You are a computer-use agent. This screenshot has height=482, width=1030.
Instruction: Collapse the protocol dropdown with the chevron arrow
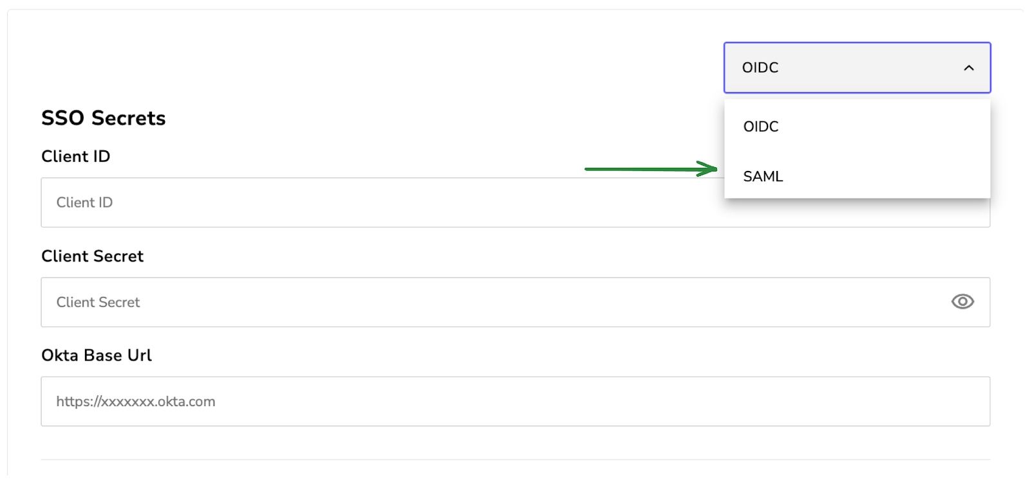(969, 67)
